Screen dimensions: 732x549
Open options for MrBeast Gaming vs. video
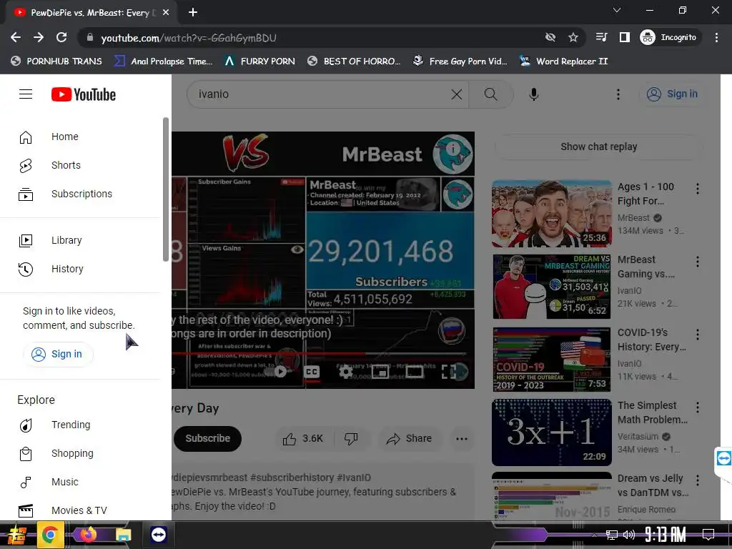(x=698, y=262)
